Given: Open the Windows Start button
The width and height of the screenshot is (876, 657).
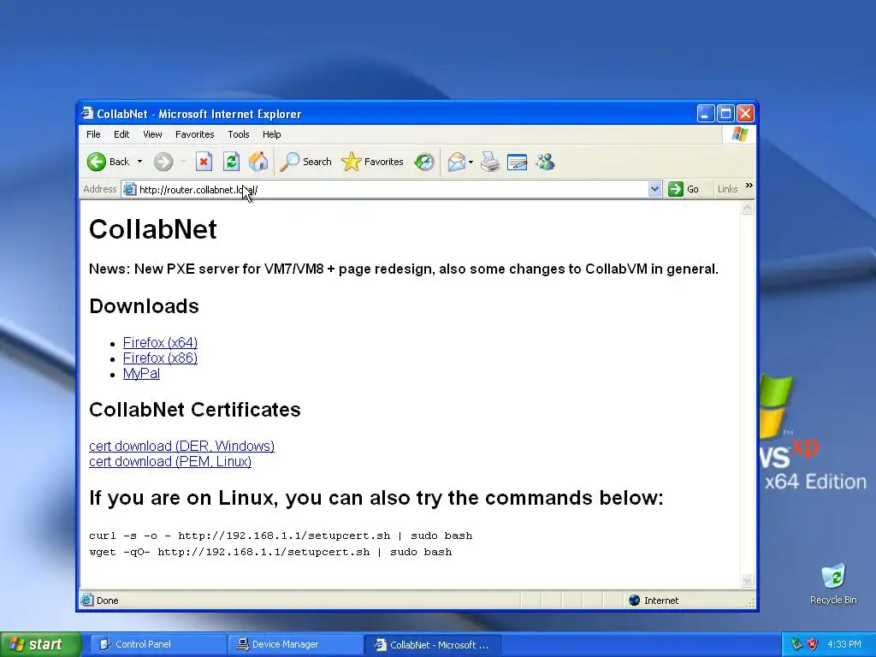Looking at the screenshot, I should point(41,645).
